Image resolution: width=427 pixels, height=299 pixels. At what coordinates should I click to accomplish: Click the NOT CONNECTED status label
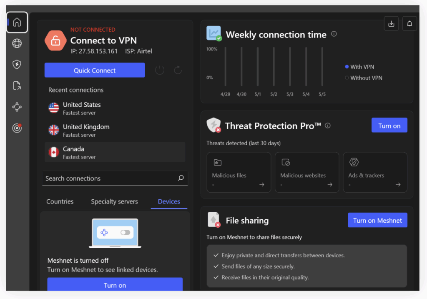click(93, 30)
